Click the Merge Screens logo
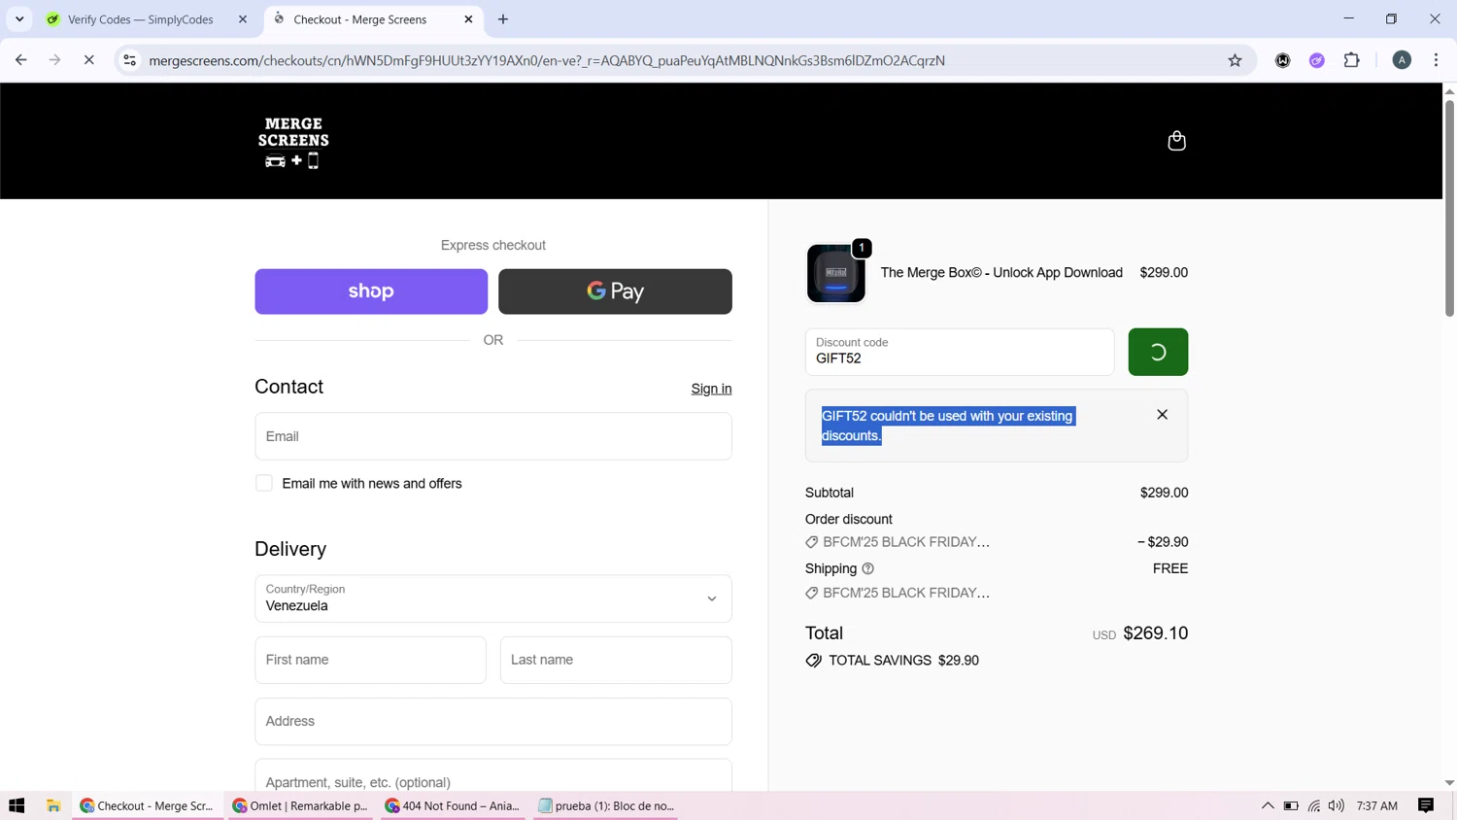The image size is (1457, 820). (x=293, y=142)
